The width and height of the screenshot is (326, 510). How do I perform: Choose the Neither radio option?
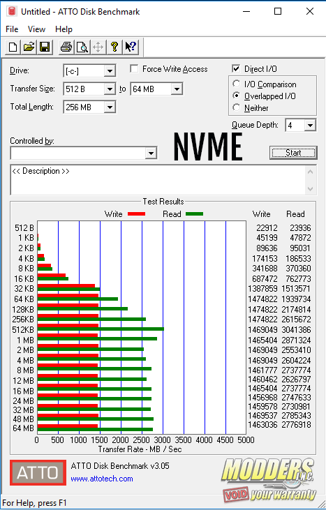pos(237,107)
